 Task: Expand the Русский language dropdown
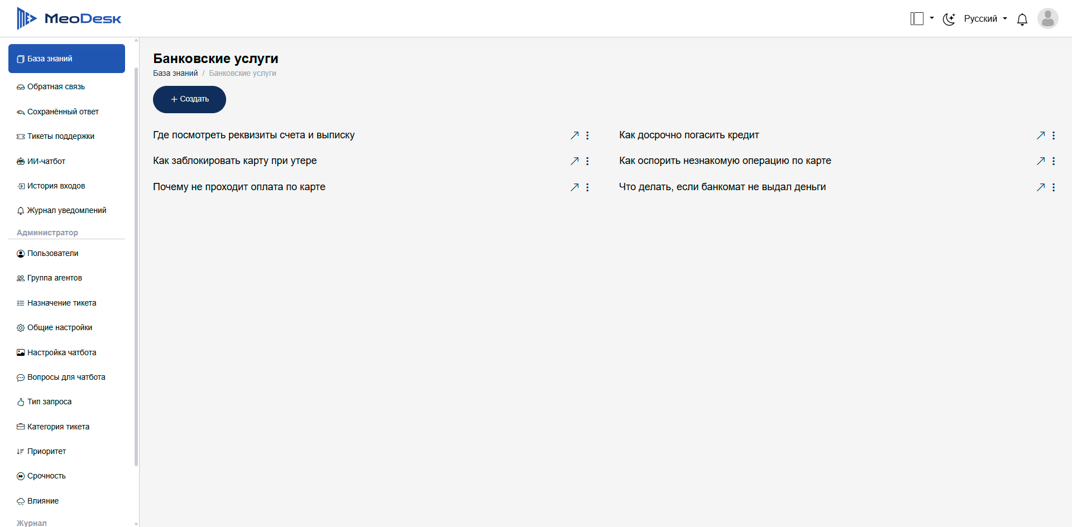coord(985,19)
